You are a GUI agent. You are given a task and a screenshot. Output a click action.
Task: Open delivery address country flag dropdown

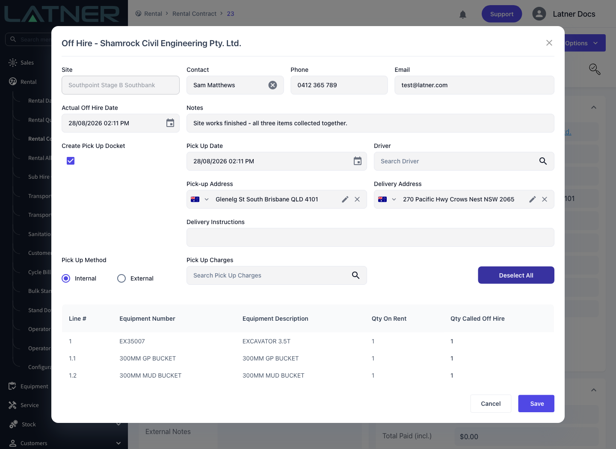(x=387, y=199)
